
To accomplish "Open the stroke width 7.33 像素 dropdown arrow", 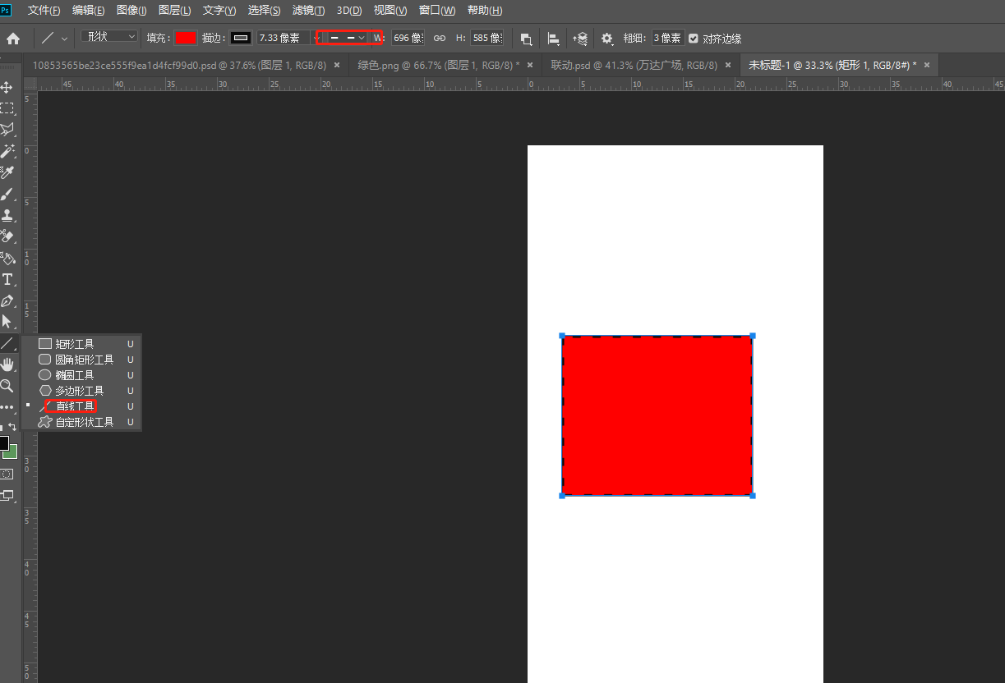I will [x=316, y=38].
